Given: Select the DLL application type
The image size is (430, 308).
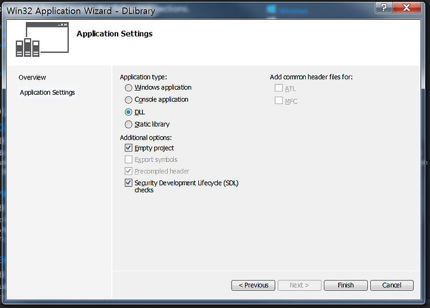Looking at the screenshot, I should (x=128, y=112).
